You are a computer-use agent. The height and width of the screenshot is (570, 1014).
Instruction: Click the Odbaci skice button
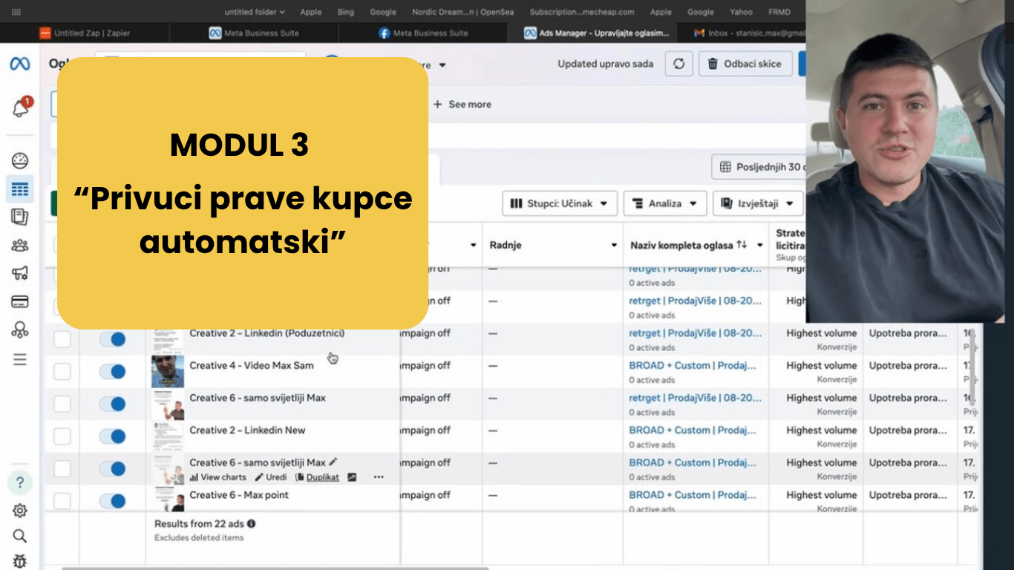pyautogui.click(x=745, y=64)
